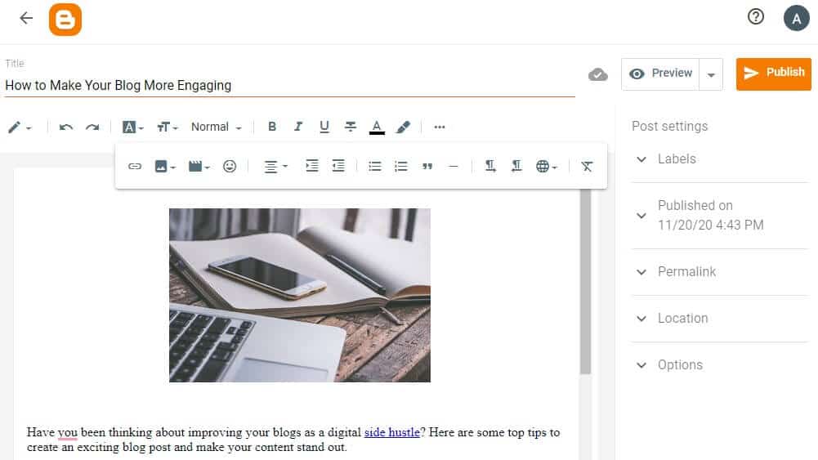Click the paragraph starting "Have you been thinking"
Screen dimensions: 818x460
[293, 440]
